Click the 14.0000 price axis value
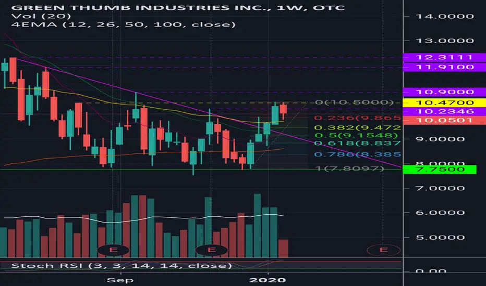Viewport: 486px width, 286px height. (x=444, y=16)
